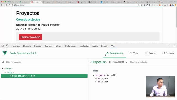177x100 pixels.
Task: Select the Root component in tree
Action: tap(9, 69)
